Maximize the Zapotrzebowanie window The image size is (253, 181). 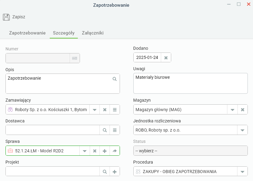pos(239,4)
